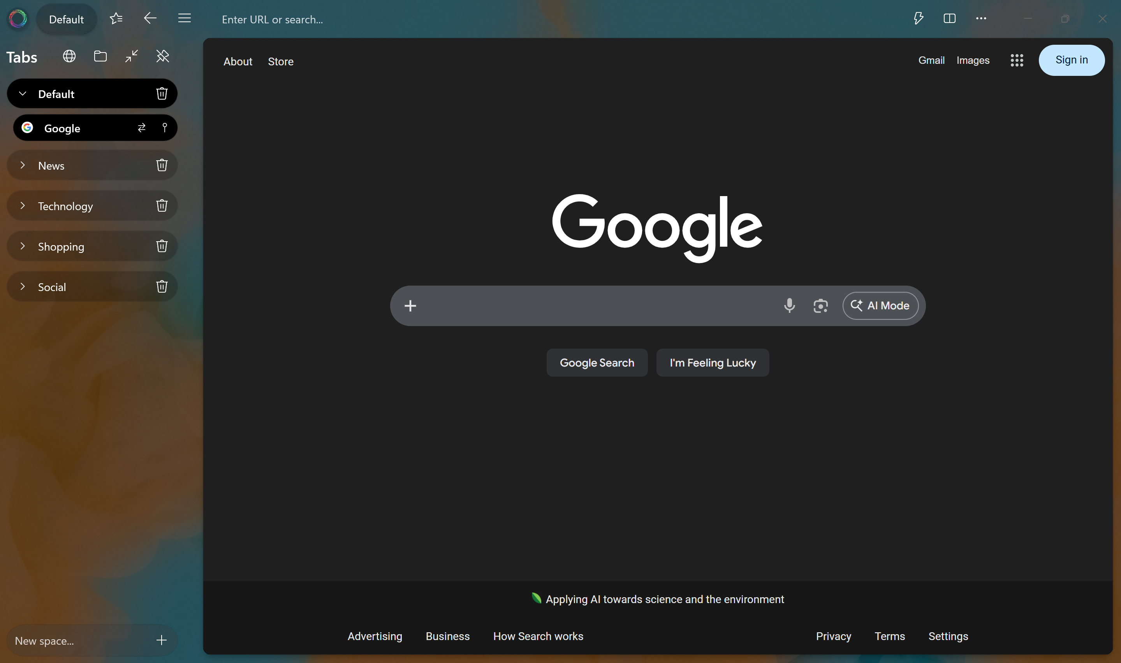Open the hamburger menu icon
This screenshot has width=1121, height=663.
click(184, 18)
